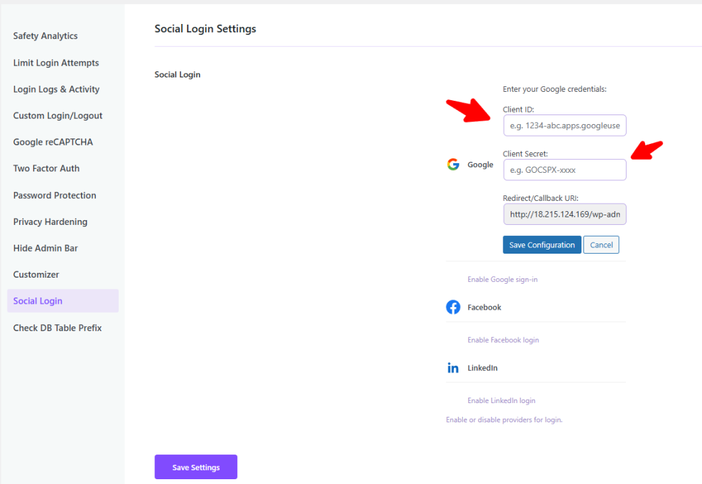Click the Facebook logo icon

click(453, 307)
